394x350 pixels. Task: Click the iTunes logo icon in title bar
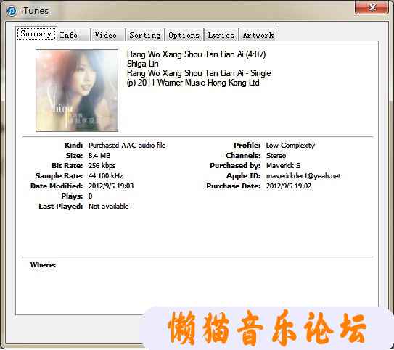pyautogui.click(x=12, y=11)
